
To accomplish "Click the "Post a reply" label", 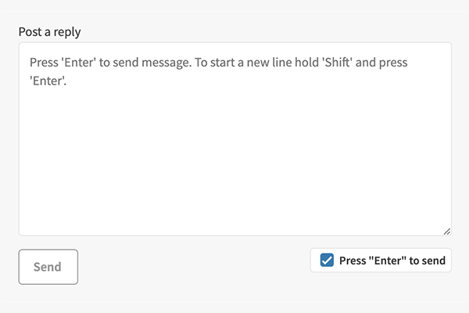I will pyautogui.click(x=50, y=32).
